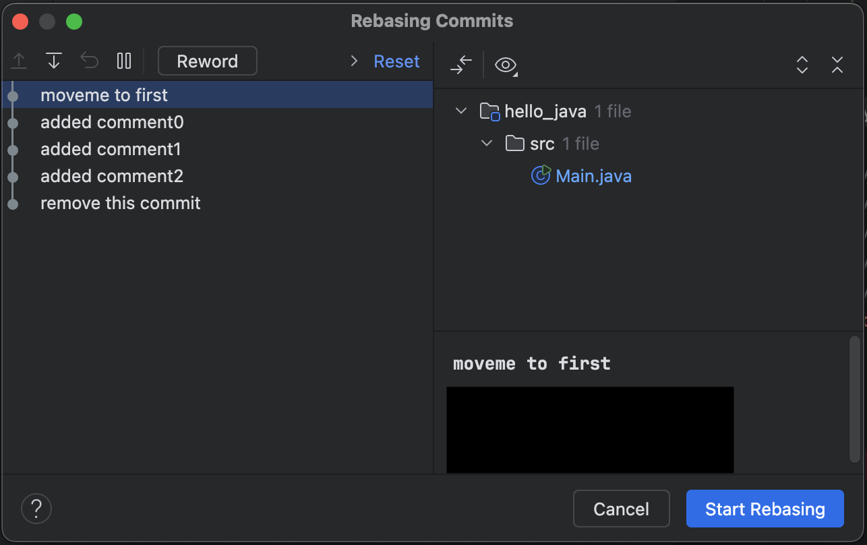Viewport: 867px width, 545px height.
Task: Click the Start Rebasing button
Action: (765, 509)
